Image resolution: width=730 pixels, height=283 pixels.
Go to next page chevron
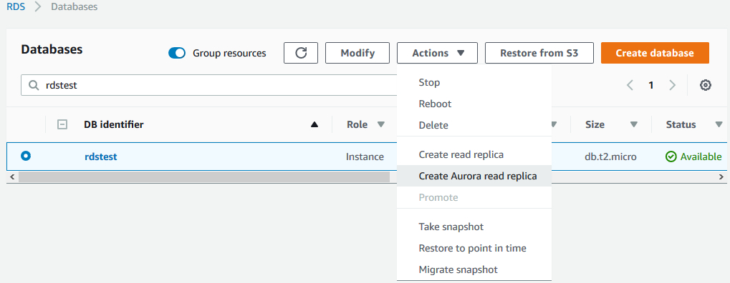click(x=672, y=85)
